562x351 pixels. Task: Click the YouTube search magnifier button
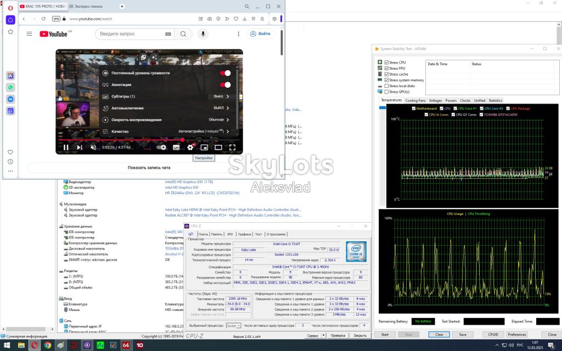click(183, 33)
